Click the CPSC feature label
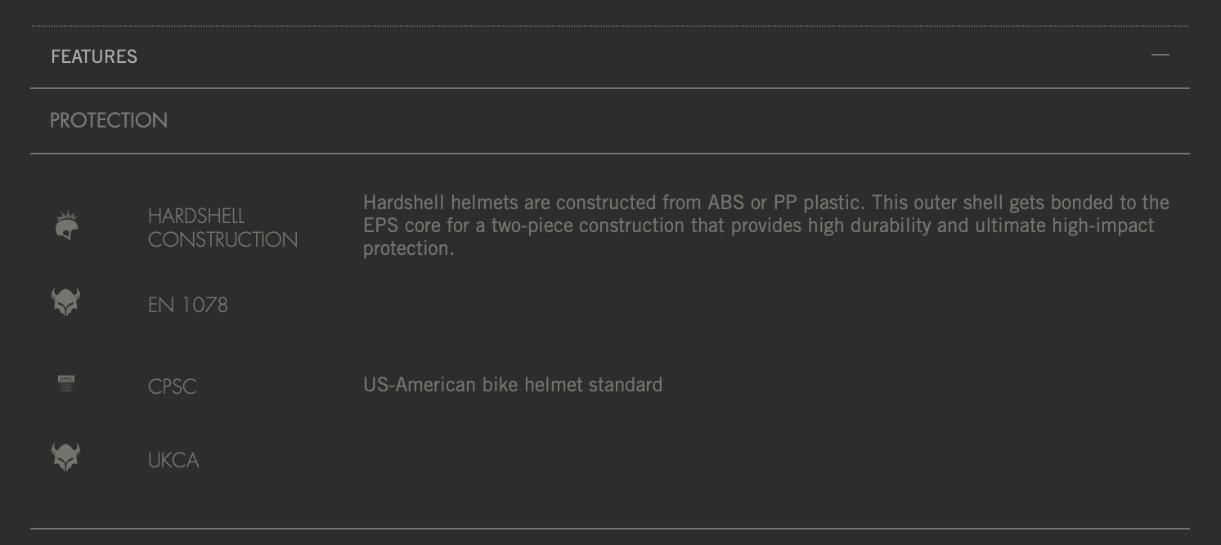 [x=173, y=386]
